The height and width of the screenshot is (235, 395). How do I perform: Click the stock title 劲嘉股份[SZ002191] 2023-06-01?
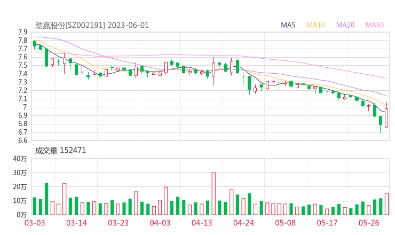[x=92, y=26]
